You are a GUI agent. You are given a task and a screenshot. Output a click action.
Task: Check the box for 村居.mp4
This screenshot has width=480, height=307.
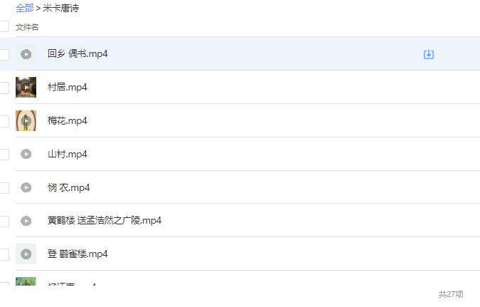[x=4, y=88]
